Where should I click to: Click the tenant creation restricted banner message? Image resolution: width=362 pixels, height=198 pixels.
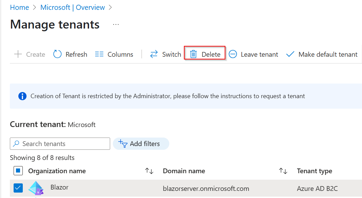click(x=168, y=96)
